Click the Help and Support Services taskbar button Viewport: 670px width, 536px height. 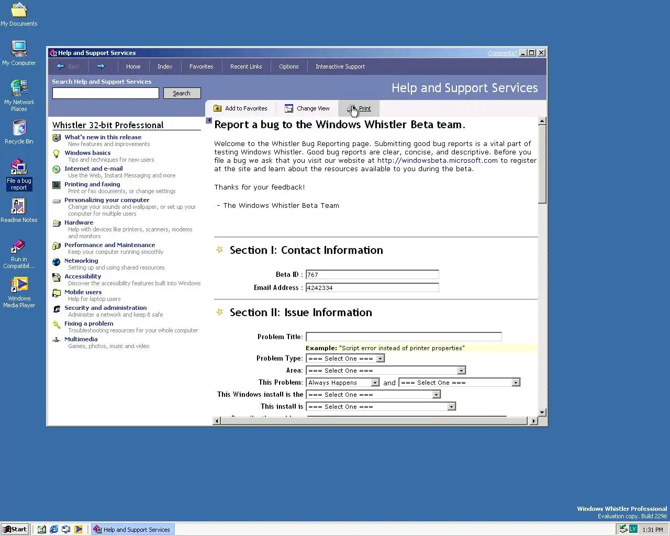132,529
